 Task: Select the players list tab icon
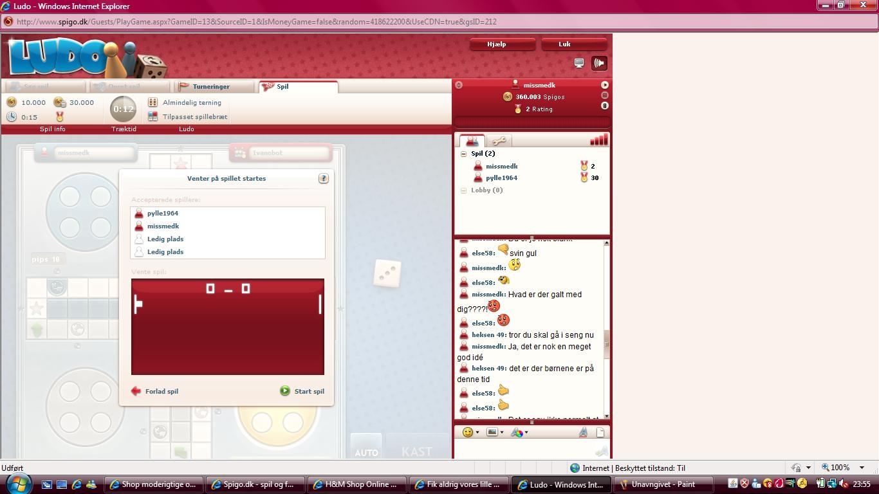tap(472, 141)
